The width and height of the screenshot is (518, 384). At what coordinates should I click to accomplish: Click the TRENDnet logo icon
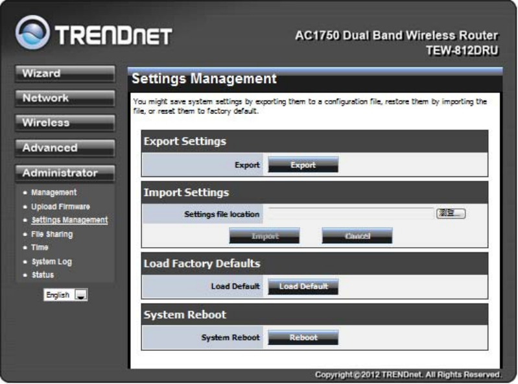32,32
